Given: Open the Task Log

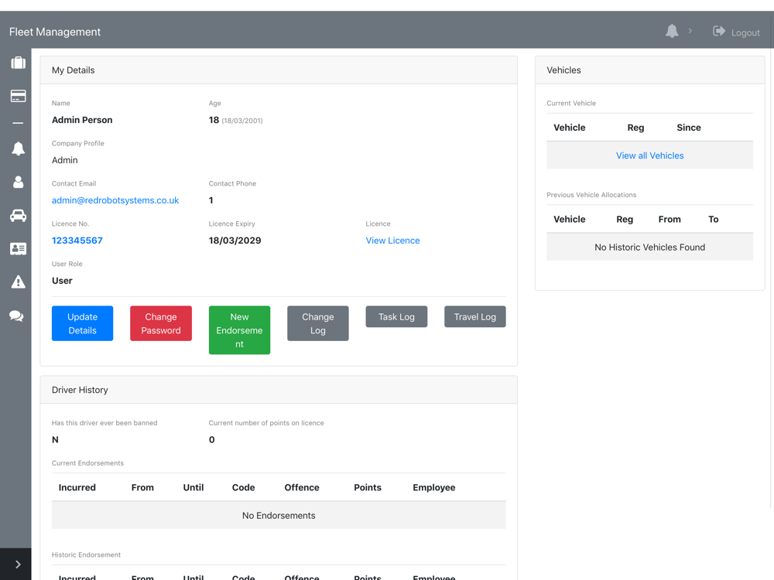Looking at the screenshot, I should 396,316.
